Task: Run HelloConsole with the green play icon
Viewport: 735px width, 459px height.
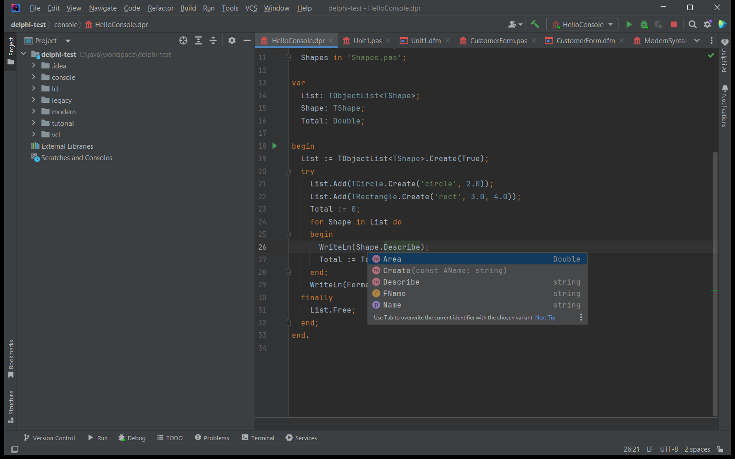Action: point(629,24)
